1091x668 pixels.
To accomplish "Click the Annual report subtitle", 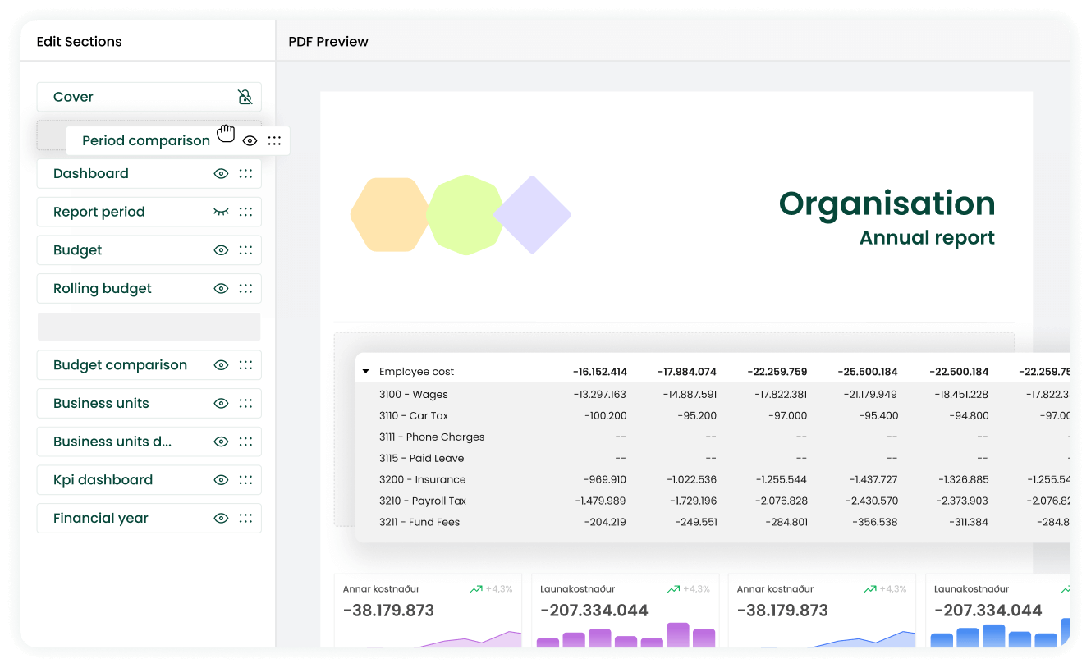I will tap(927, 238).
